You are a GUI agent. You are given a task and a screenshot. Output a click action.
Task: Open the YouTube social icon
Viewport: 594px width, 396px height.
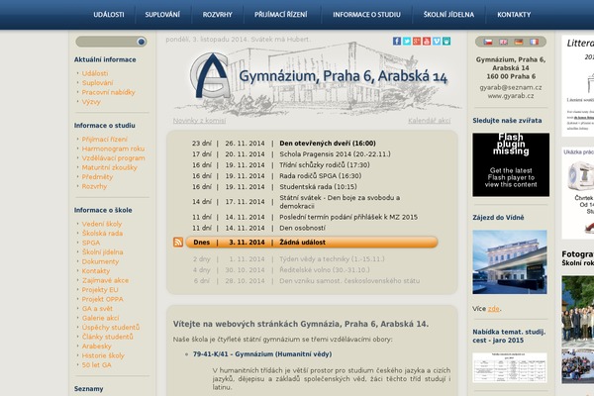click(427, 41)
